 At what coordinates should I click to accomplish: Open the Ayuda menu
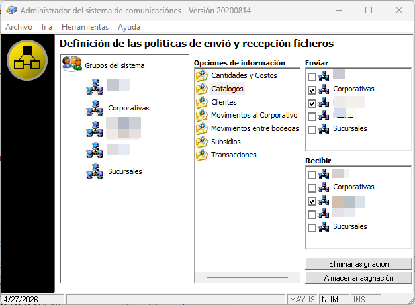pyautogui.click(x=128, y=27)
